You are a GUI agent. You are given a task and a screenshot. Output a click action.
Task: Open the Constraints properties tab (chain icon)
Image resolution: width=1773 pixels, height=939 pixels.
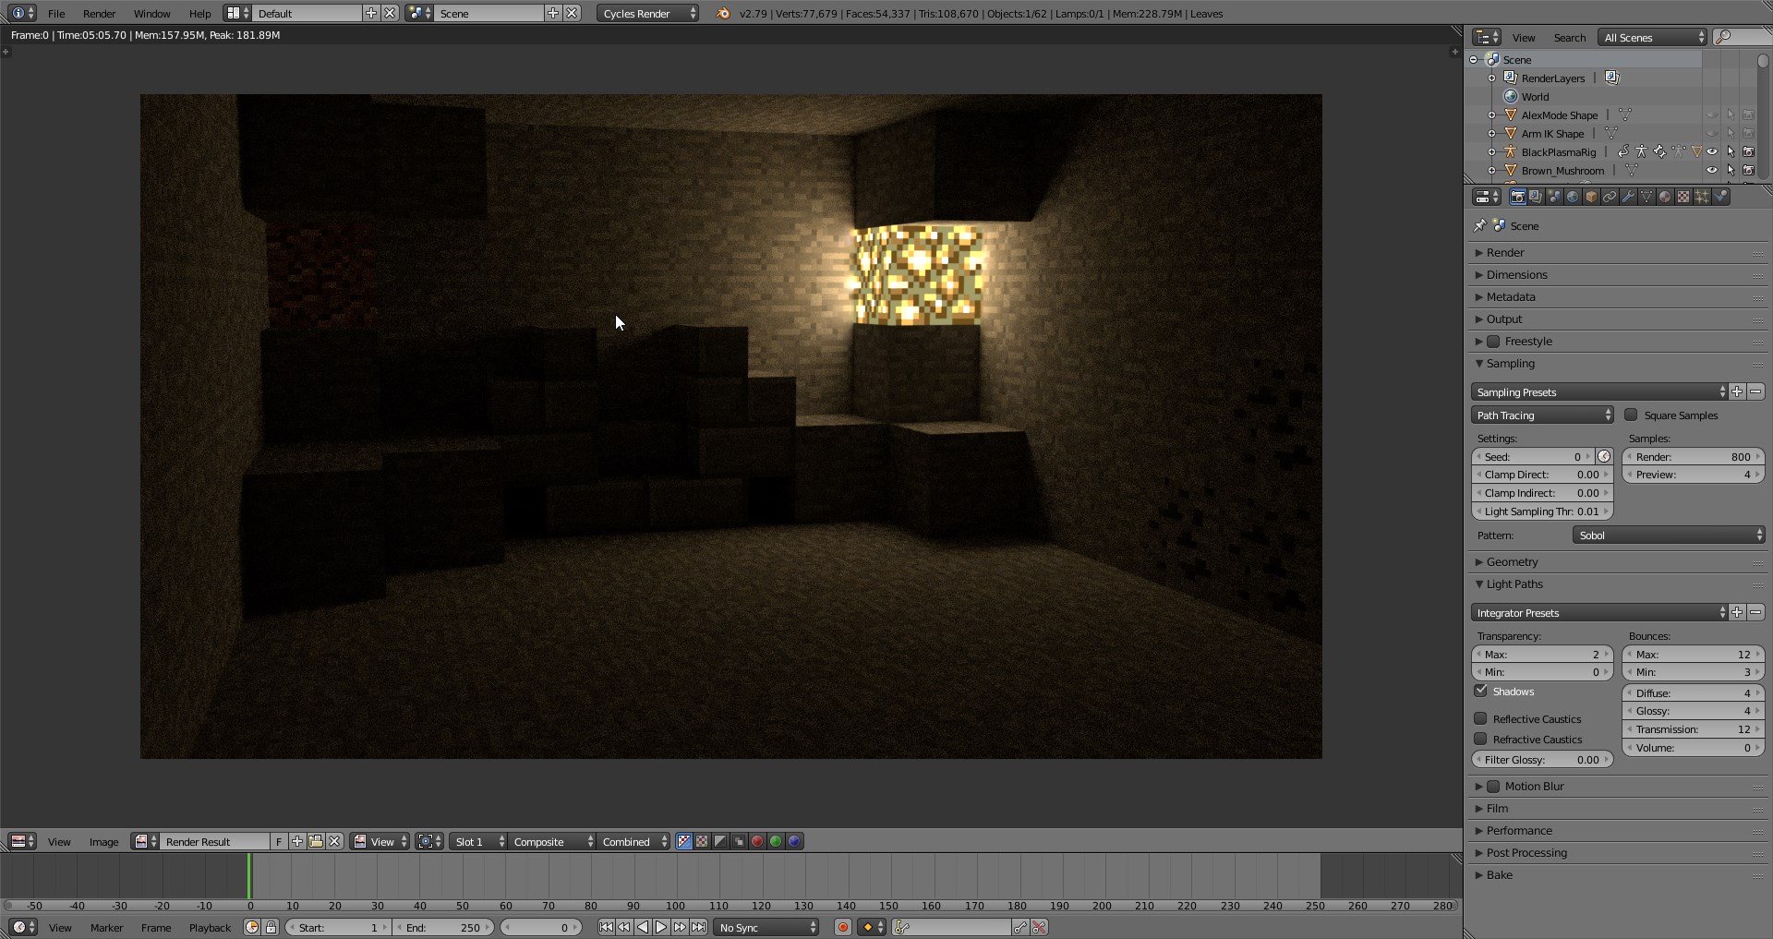click(1609, 197)
